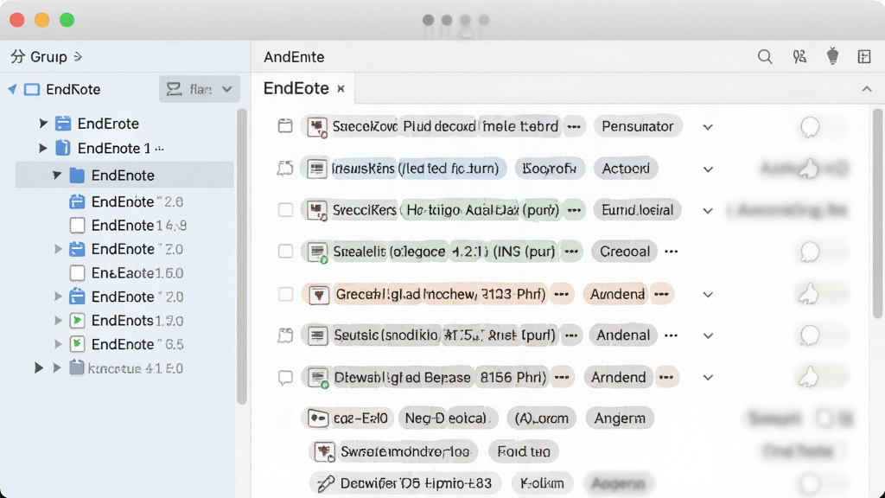Click the speech bubble on the Andenal row
885x498 pixels.
(x=810, y=335)
